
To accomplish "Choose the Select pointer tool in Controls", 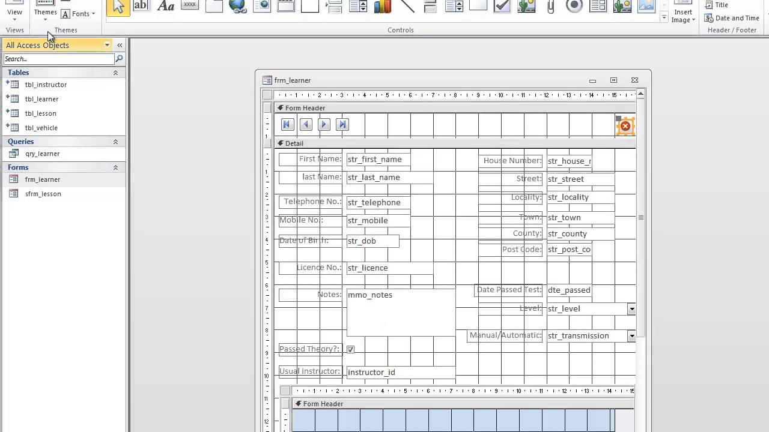I will coord(118,7).
